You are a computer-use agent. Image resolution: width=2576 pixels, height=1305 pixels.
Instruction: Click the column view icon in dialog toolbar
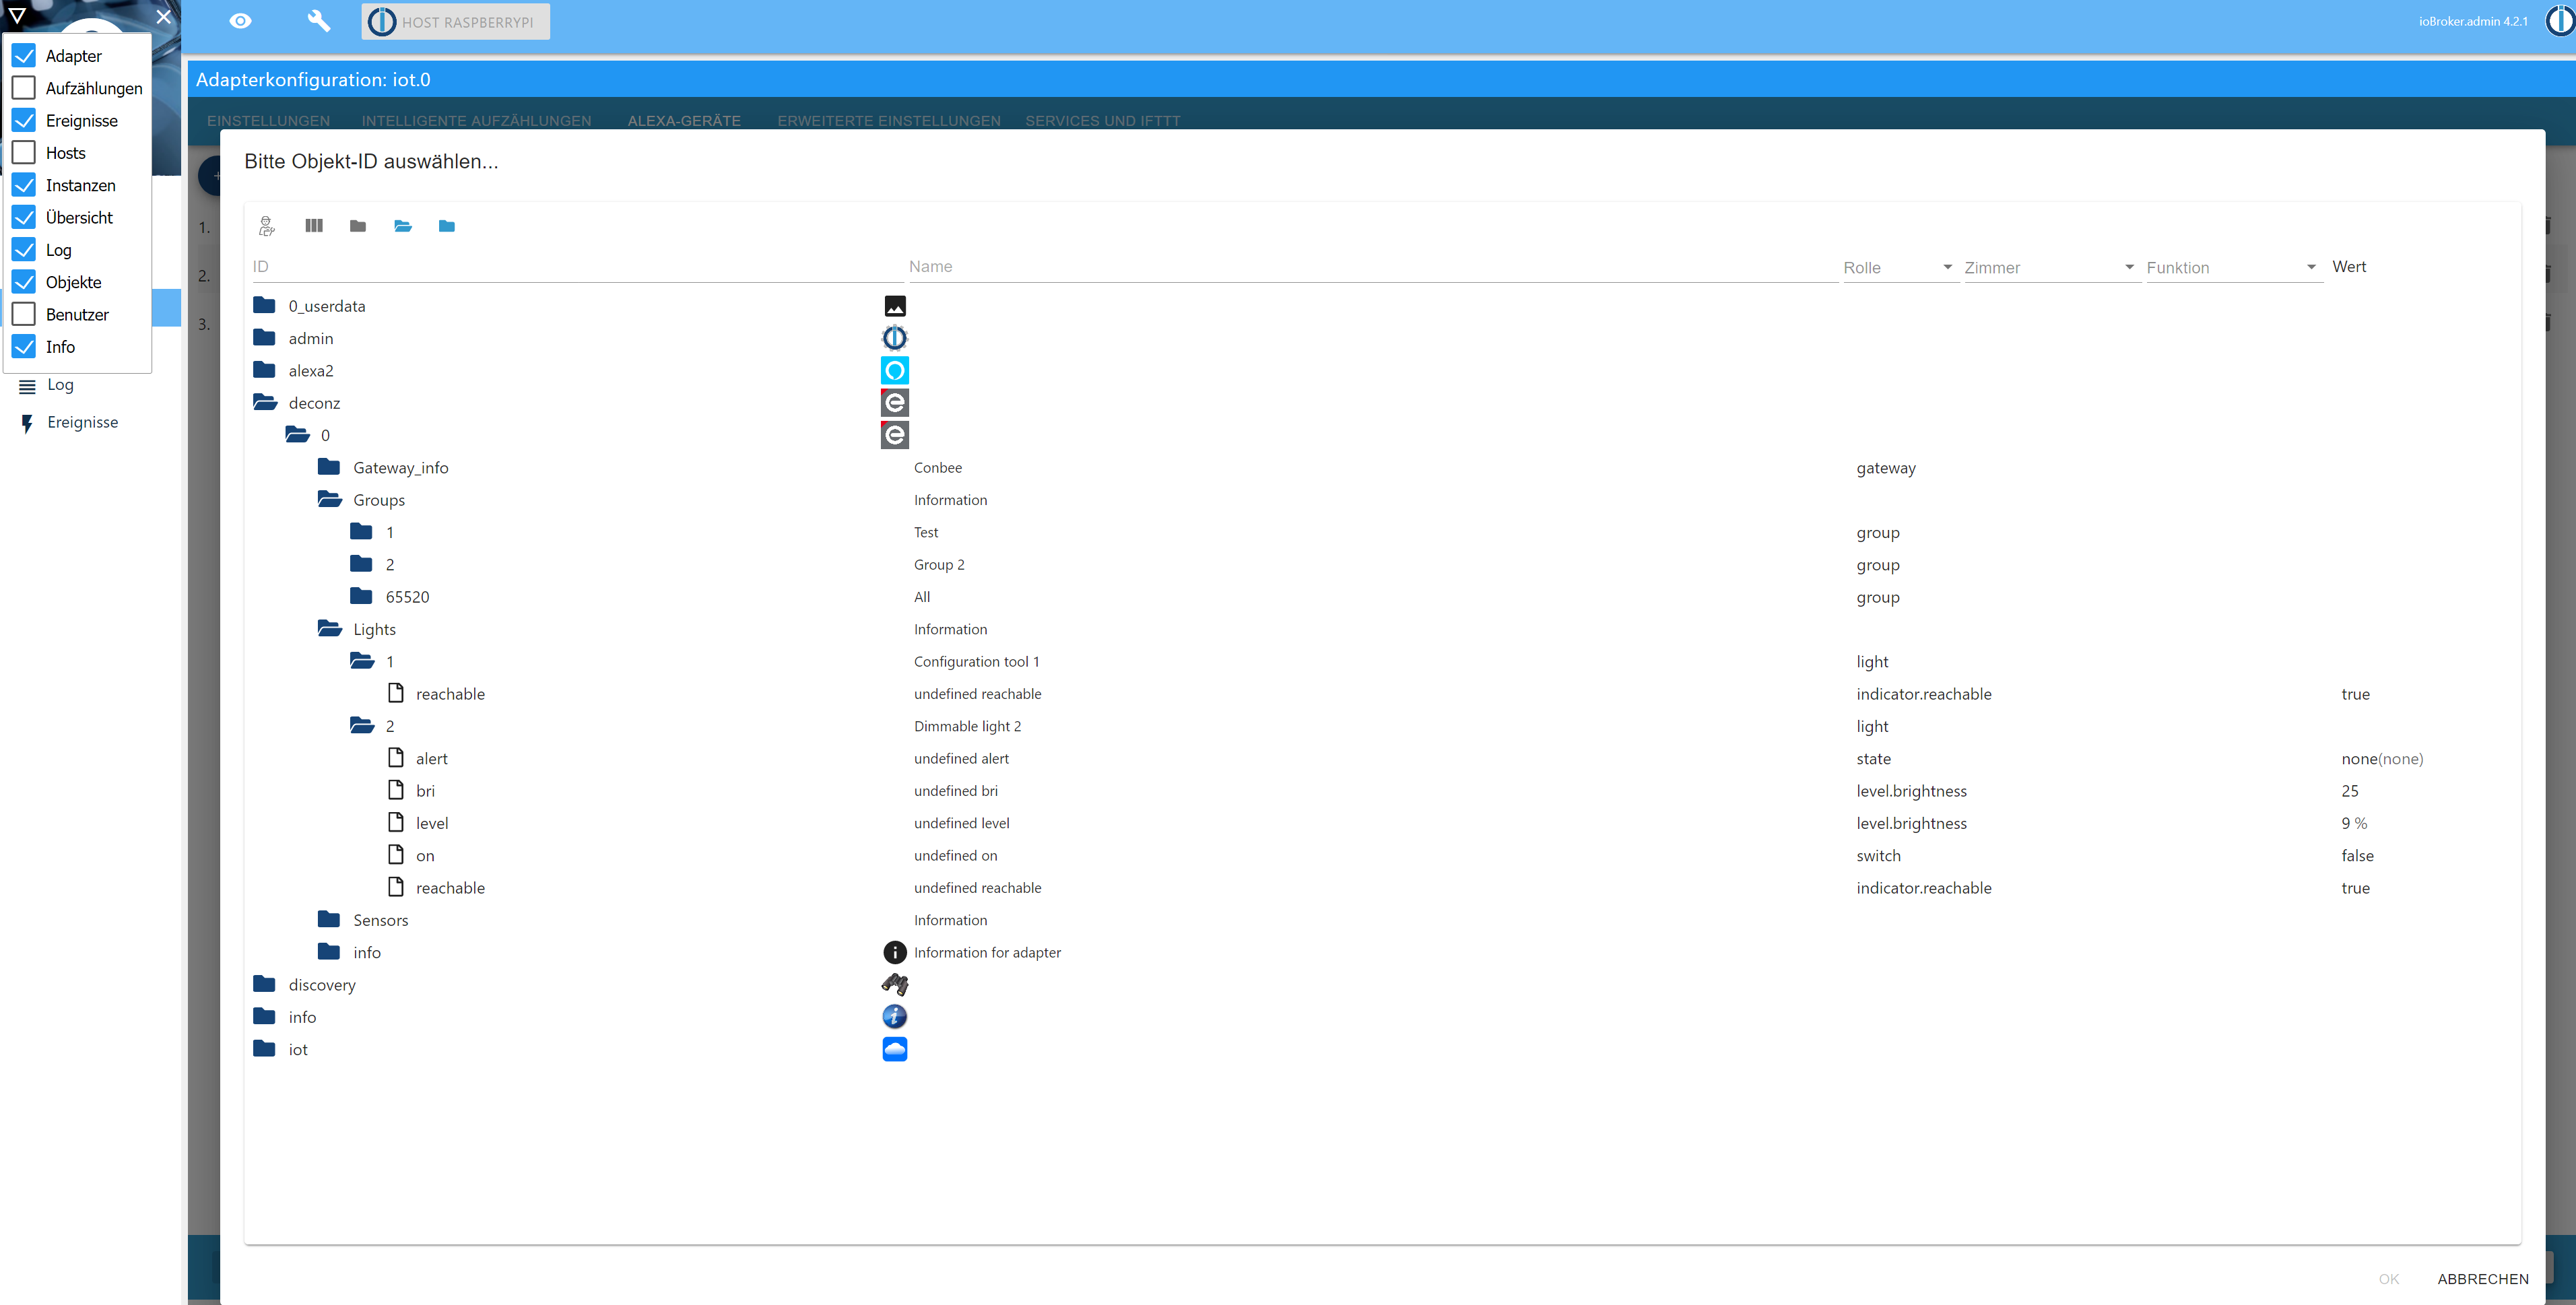coord(314,226)
